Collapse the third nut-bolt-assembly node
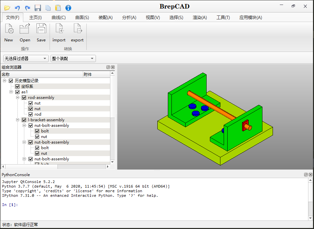 coord(24,159)
